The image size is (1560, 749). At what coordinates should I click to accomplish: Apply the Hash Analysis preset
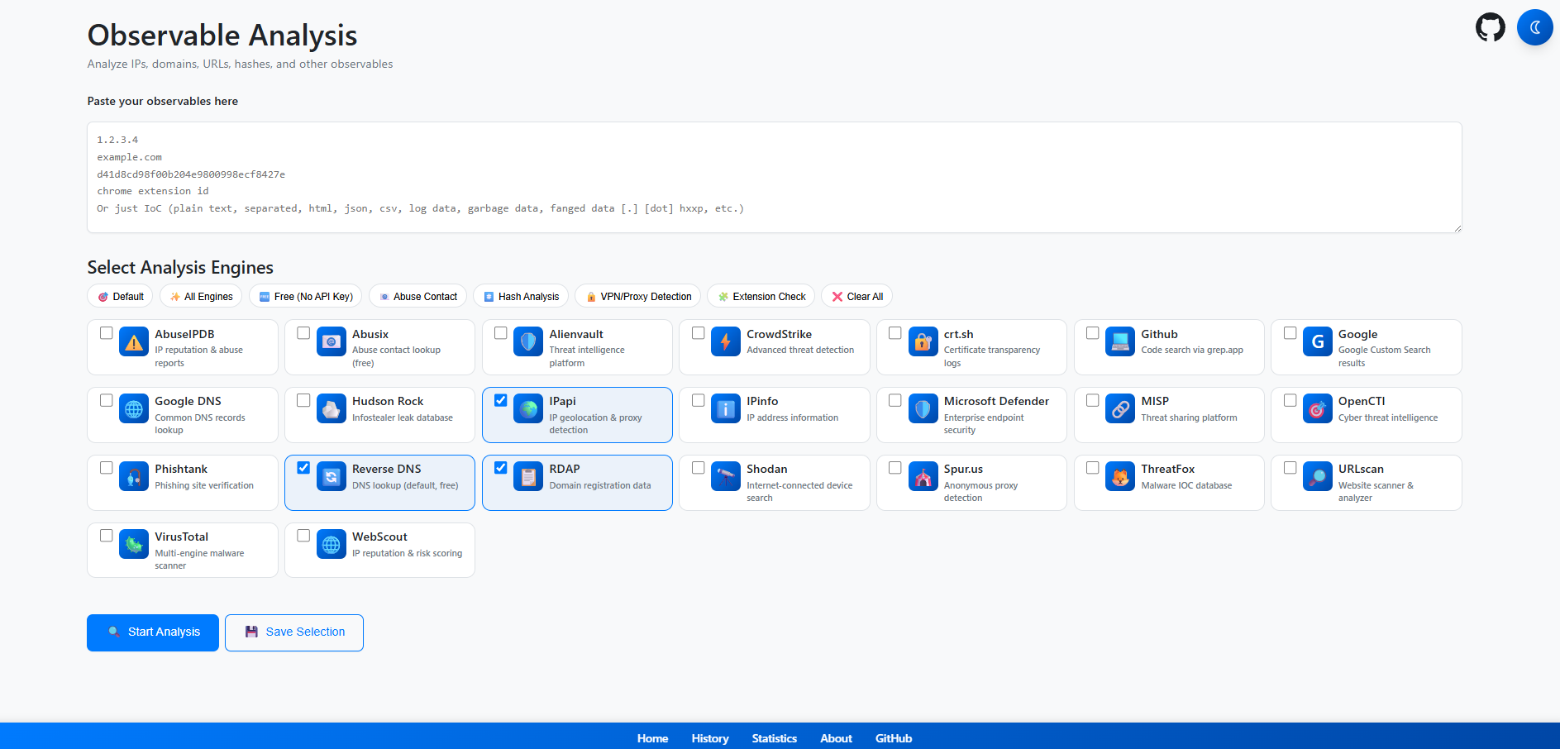pyautogui.click(x=521, y=296)
